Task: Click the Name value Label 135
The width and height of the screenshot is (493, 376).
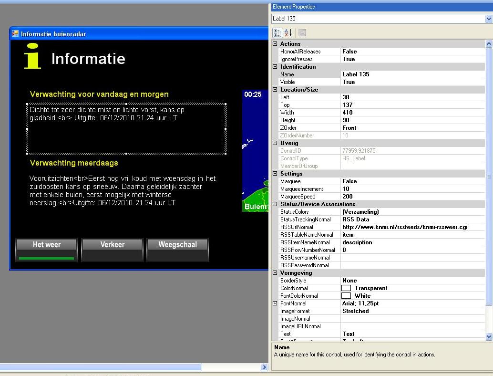Action: (x=413, y=74)
